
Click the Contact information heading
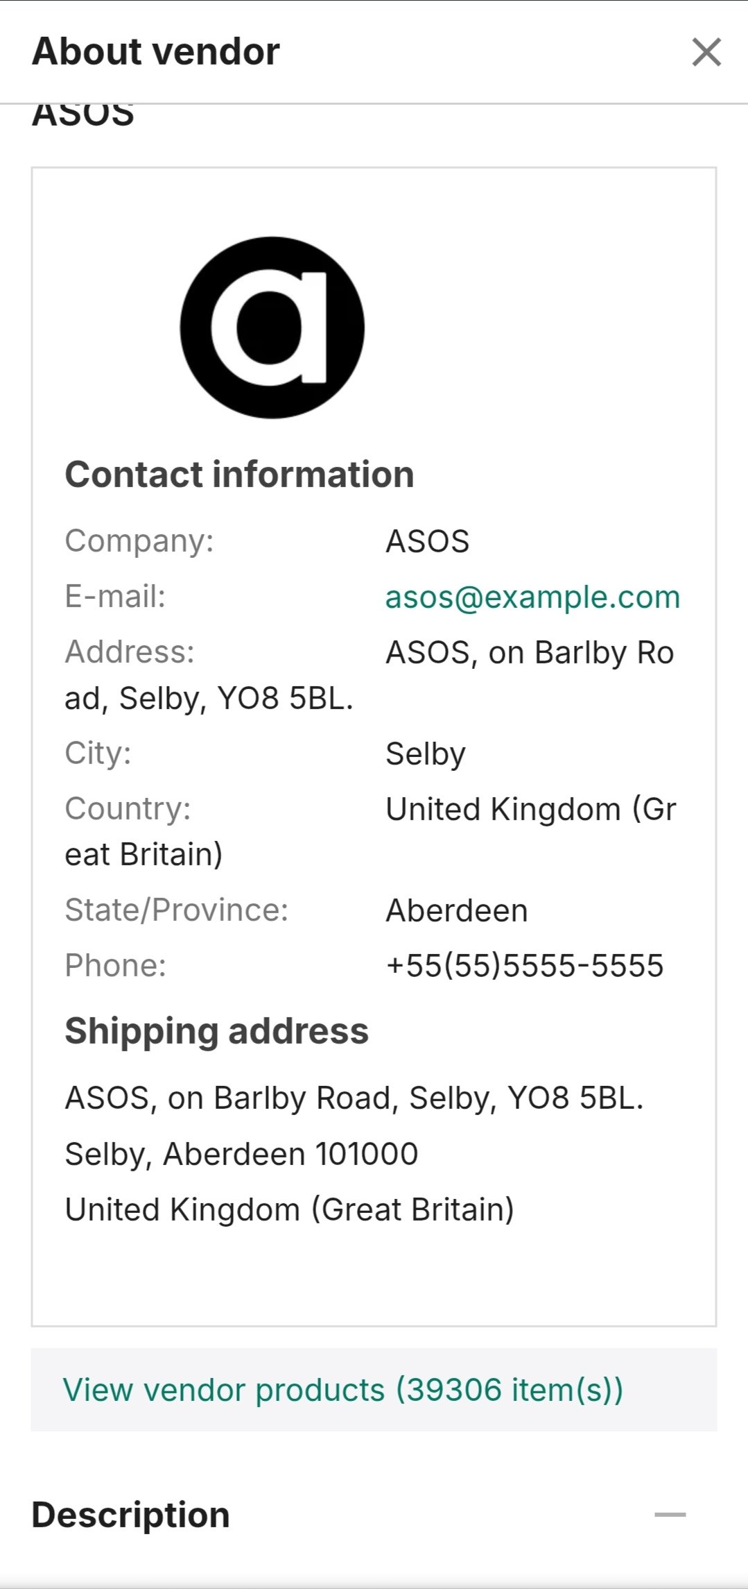pyautogui.click(x=239, y=475)
